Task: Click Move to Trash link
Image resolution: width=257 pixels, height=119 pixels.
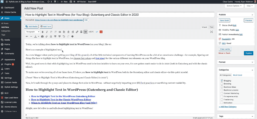Action: coord(224,53)
